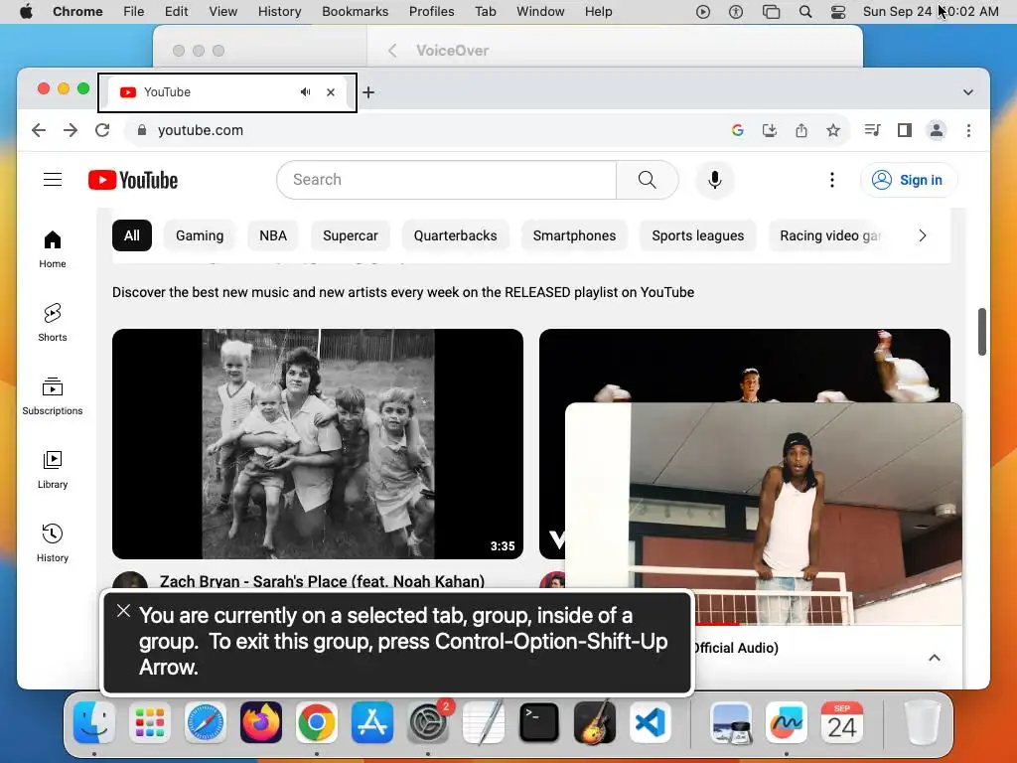The height and width of the screenshot is (763, 1017).
Task: Go forward in Chrome
Action: [x=71, y=130]
